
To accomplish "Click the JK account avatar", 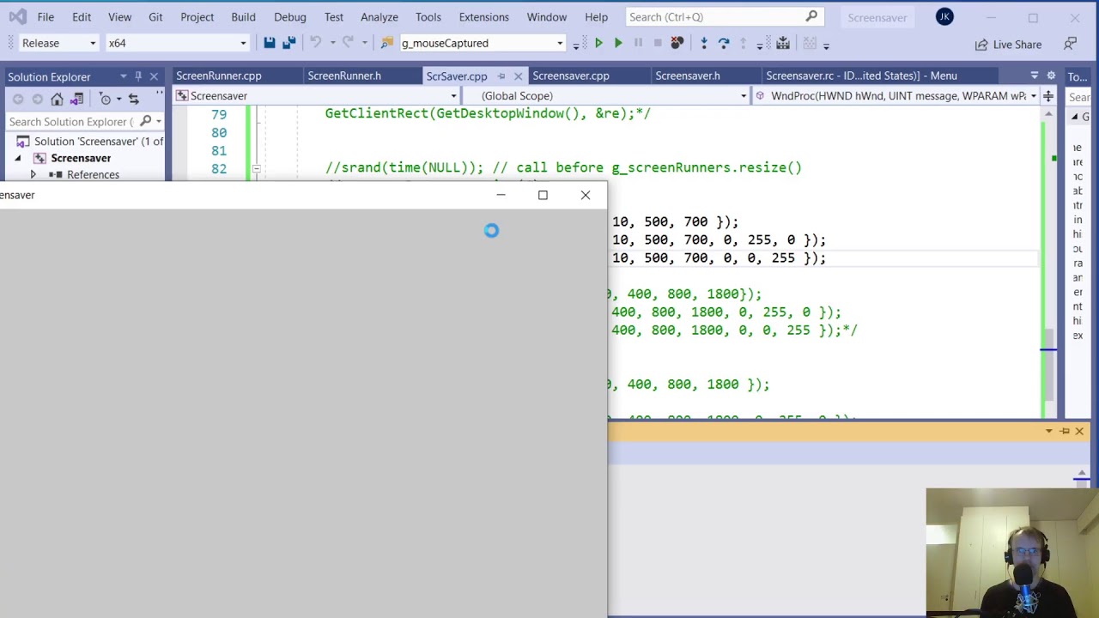I will [944, 16].
